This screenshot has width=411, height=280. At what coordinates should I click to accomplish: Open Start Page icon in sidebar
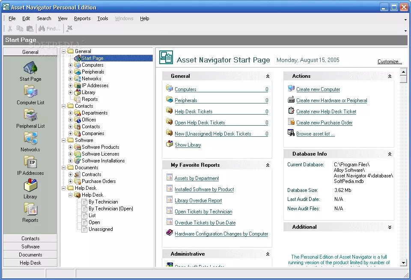(x=30, y=68)
